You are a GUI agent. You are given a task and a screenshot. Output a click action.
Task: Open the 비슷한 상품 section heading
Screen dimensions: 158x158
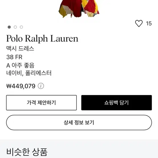click(x=27, y=152)
